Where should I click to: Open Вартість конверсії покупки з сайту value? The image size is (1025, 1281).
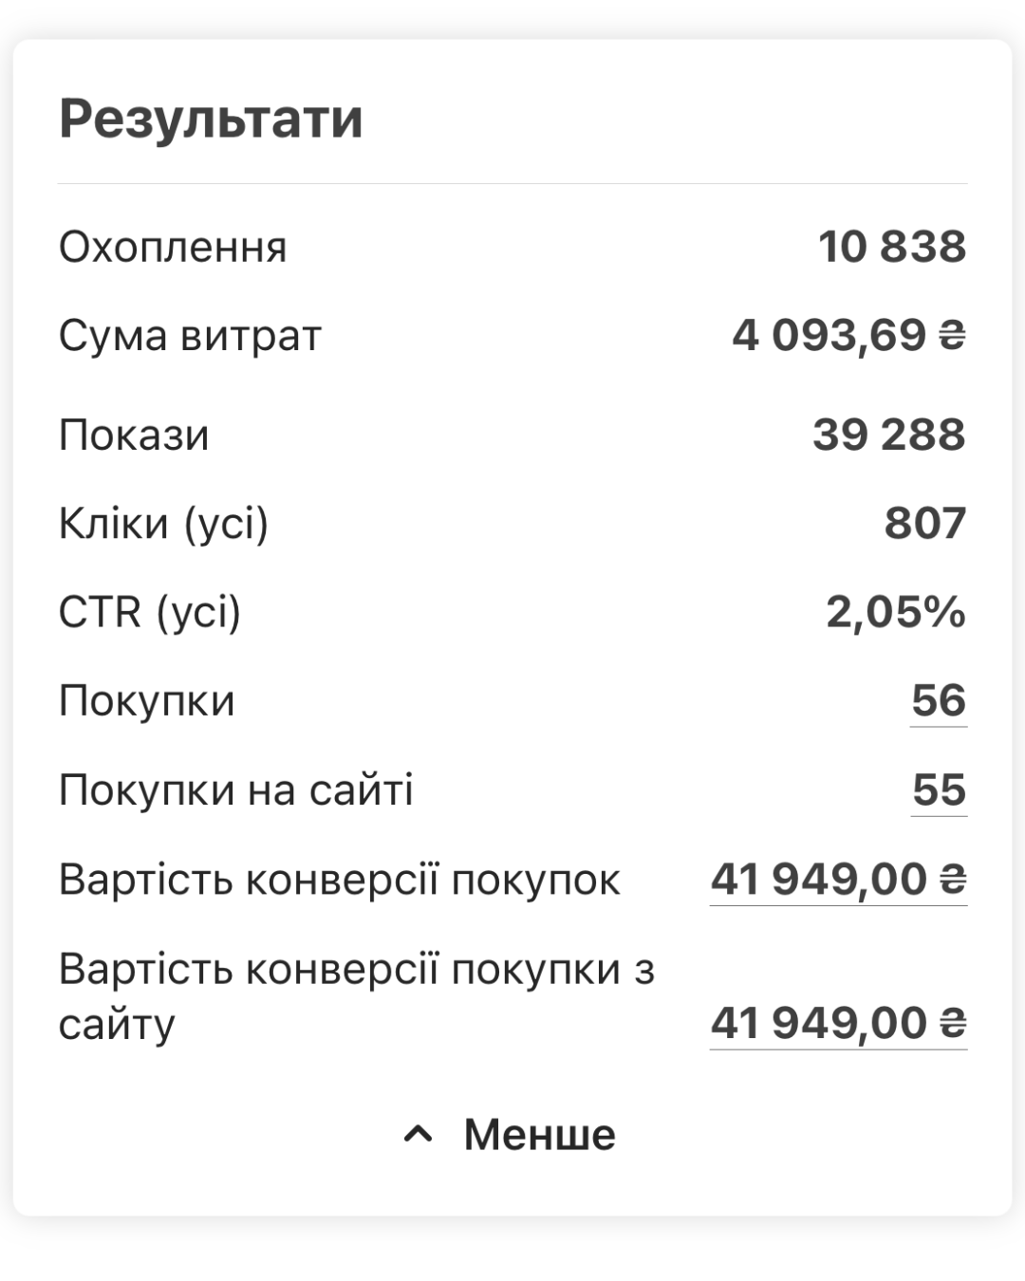click(839, 1023)
